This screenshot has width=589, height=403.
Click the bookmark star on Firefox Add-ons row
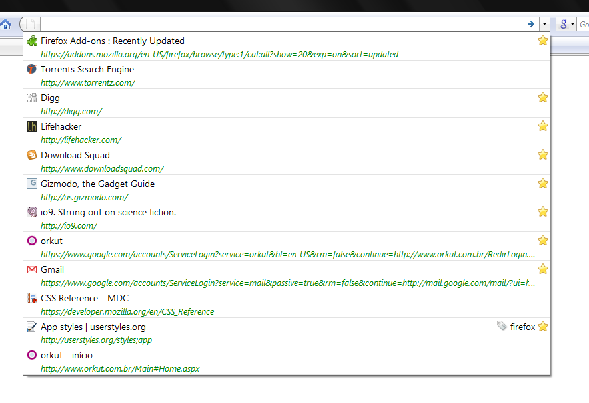tap(543, 40)
